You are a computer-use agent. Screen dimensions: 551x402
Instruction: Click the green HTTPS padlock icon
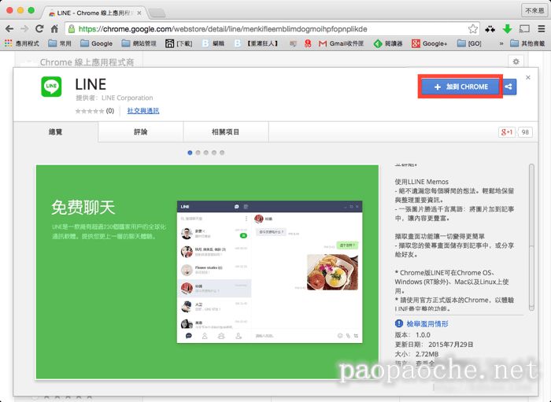72,29
